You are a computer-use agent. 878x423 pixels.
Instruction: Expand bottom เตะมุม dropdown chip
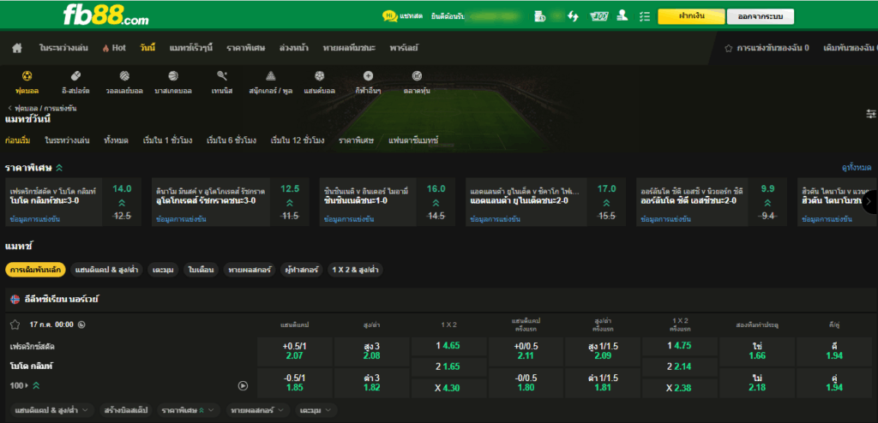pos(316,410)
